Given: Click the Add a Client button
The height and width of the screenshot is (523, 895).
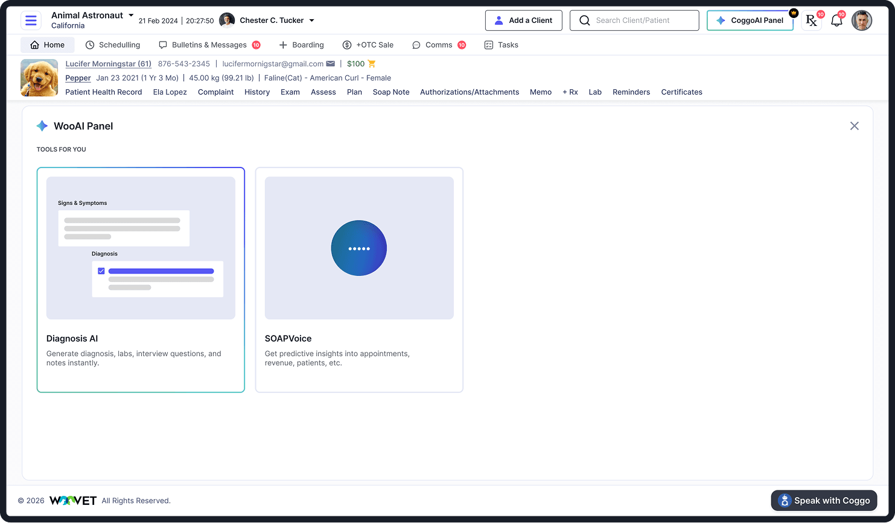Looking at the screenshot, I should pos(524,20).
